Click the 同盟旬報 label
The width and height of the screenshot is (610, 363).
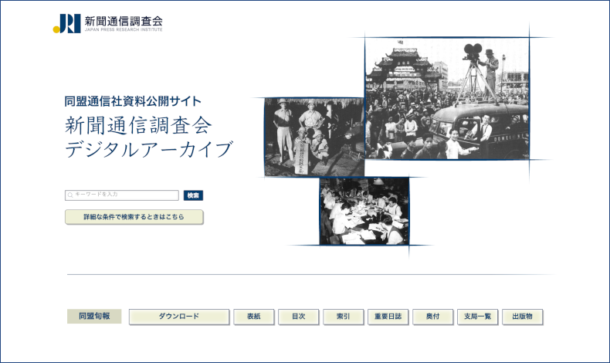pyautogui.click(x=94, y=317)
